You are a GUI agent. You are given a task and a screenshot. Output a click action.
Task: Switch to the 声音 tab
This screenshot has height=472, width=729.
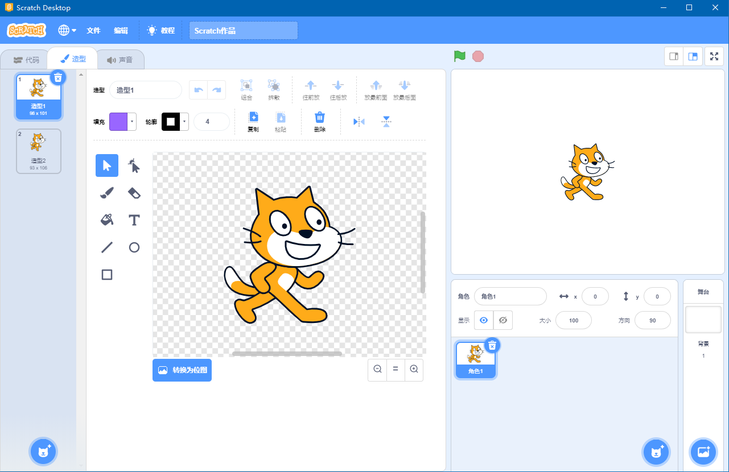(x=121, y=59)
